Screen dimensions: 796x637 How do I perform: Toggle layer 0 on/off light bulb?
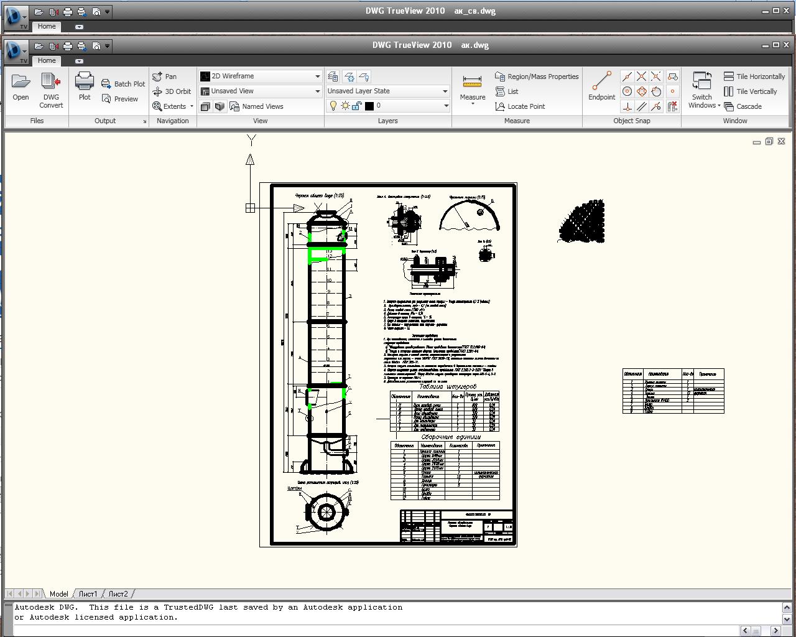click(333, 106)
